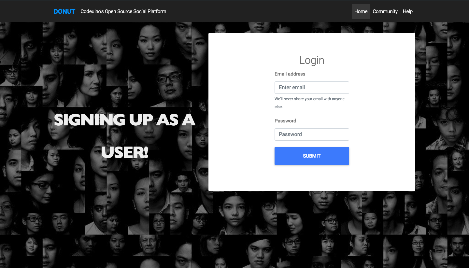The width and height of the screenshot is (469, 268).
Task: Focus the Password input field
Action: pyautogui.click(x=312, y=134)
